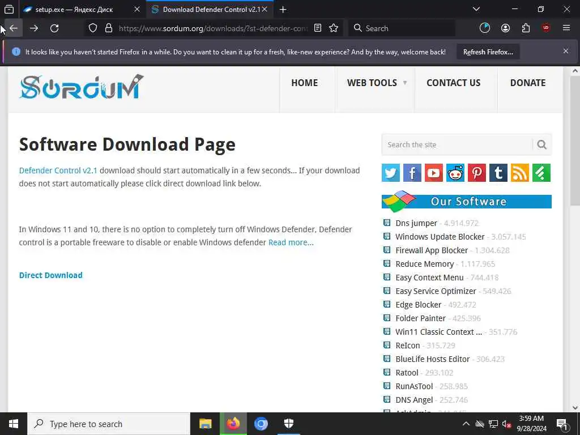Open the RunAsTool link
Viewport: 580px width, 435px height.
pyautogui.click(x=414, y=386)
